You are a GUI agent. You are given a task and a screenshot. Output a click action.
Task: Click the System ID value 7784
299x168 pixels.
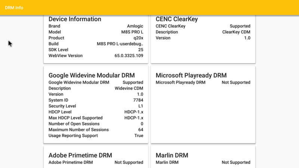coord(138,100)
